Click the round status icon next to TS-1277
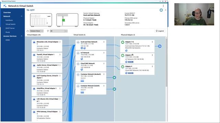 (161, 10)
